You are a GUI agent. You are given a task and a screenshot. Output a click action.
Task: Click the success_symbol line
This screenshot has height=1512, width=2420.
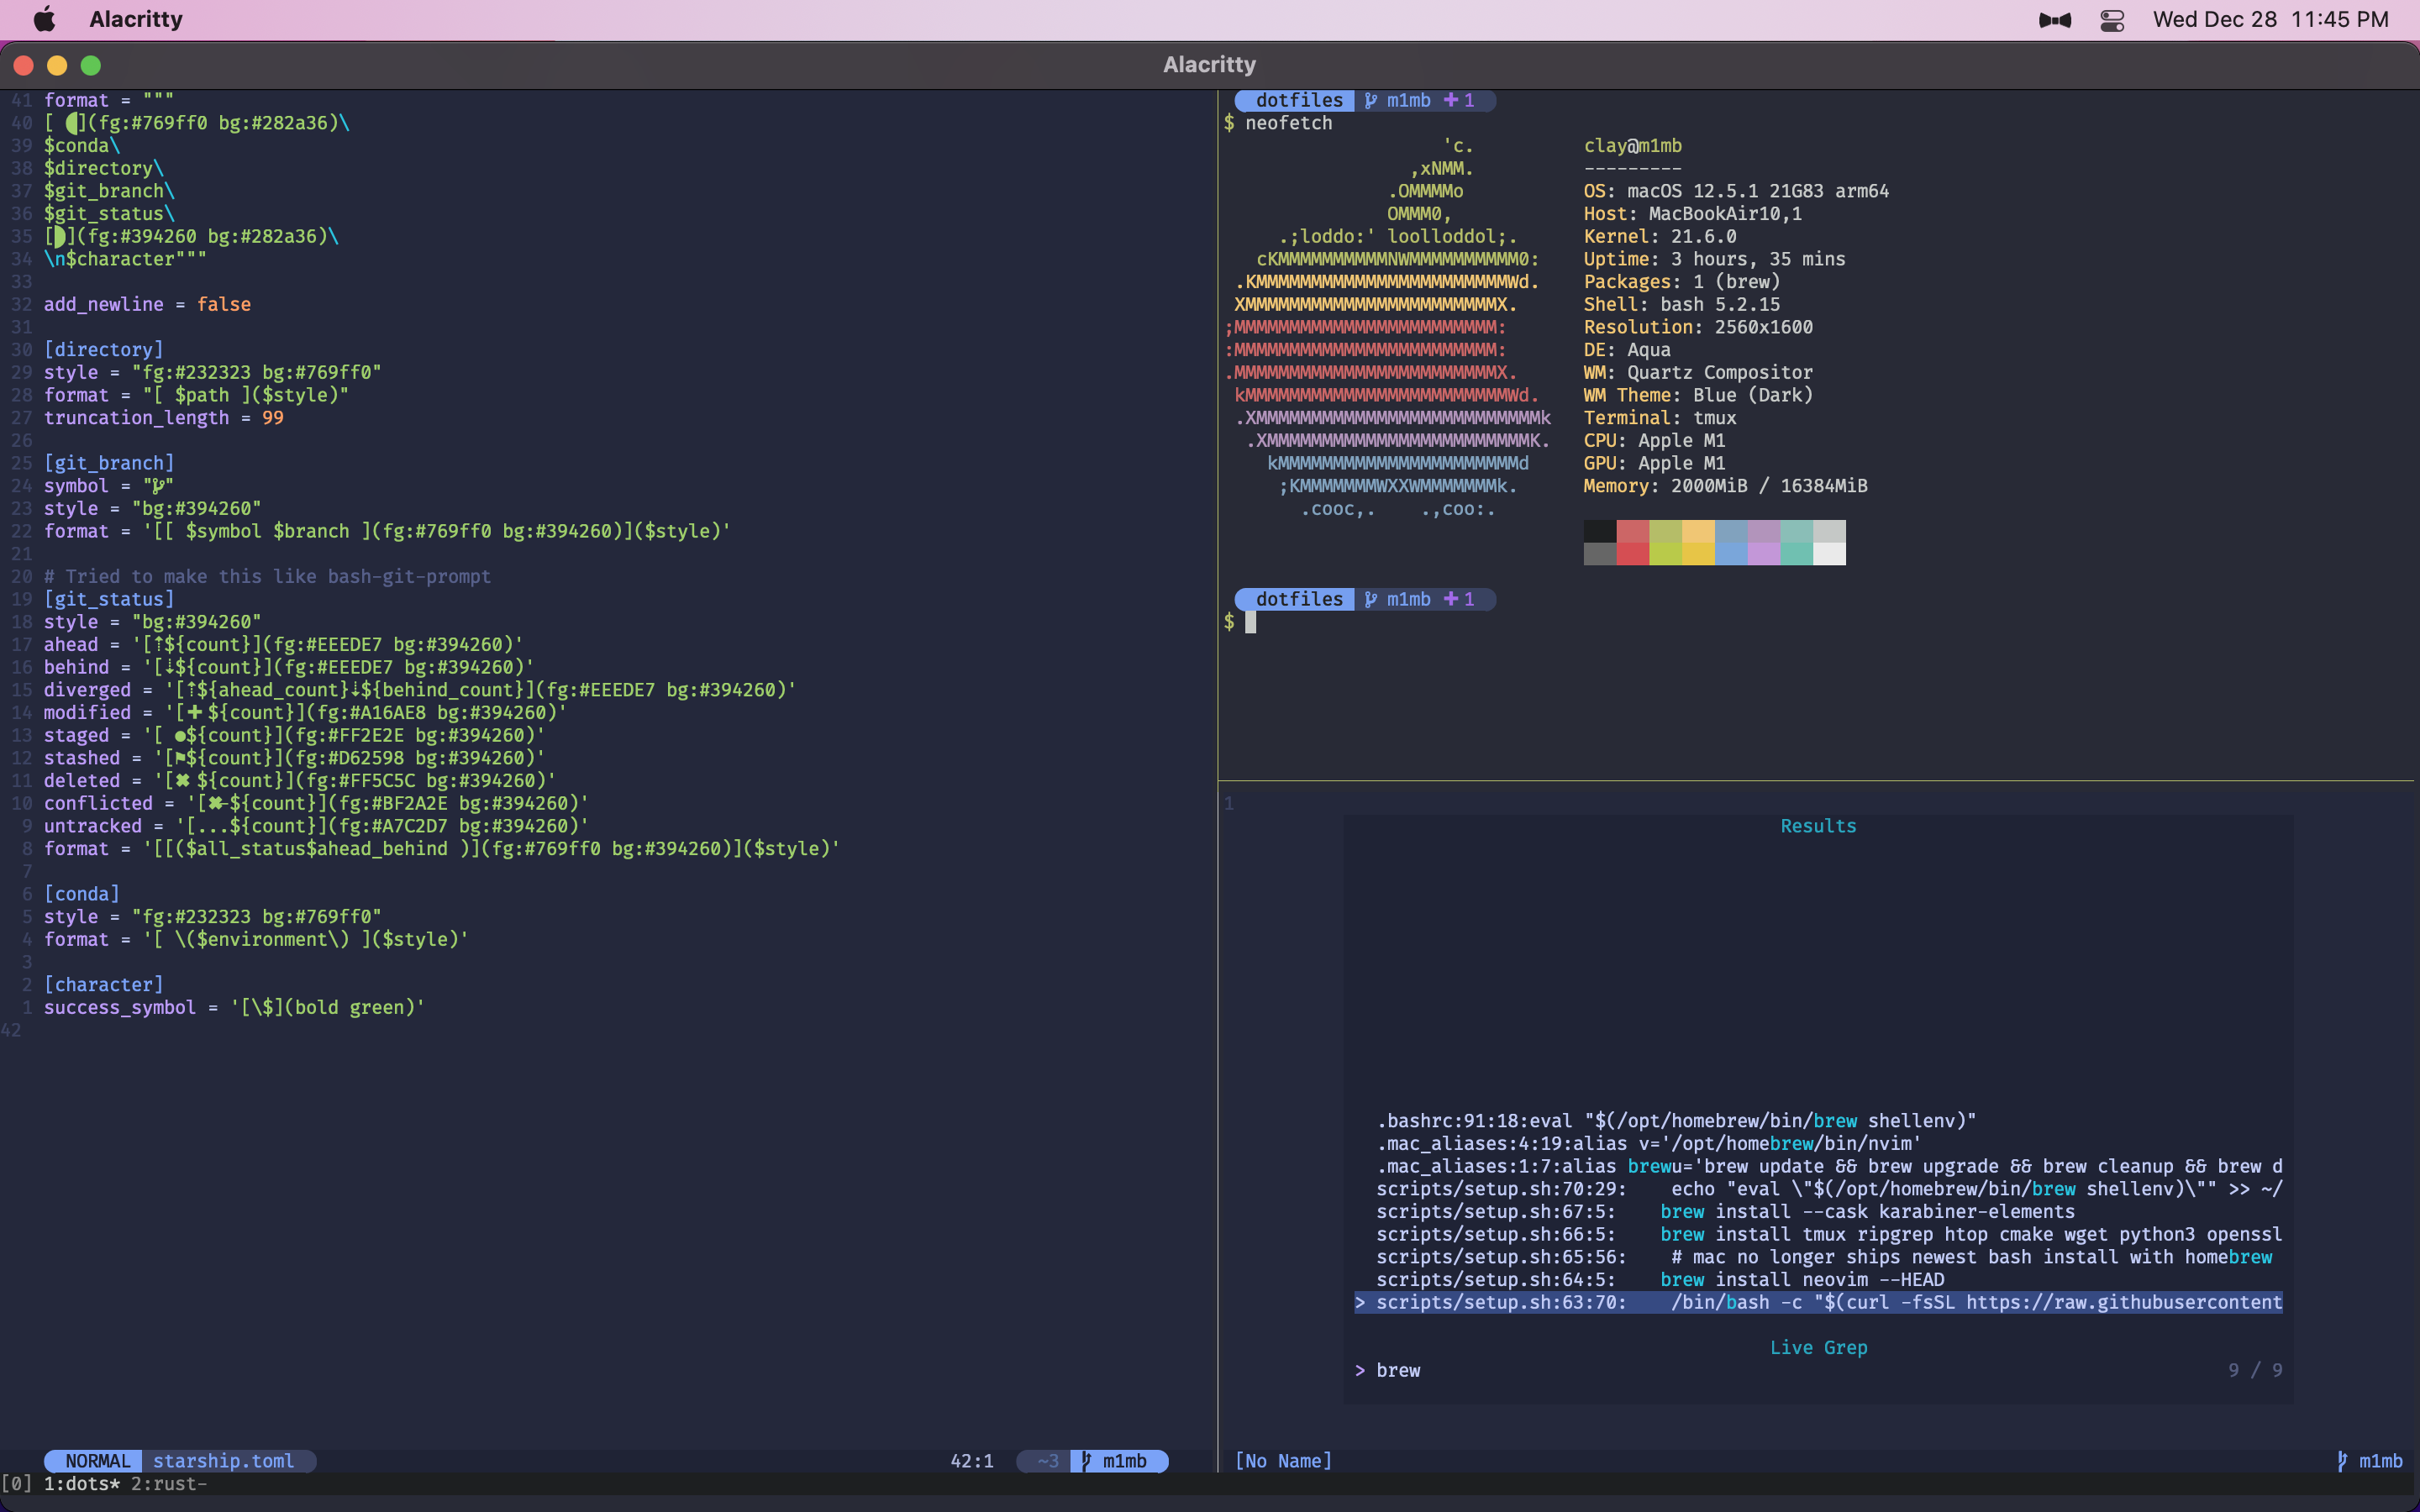pyautogui.click(x=234, y=1008)
